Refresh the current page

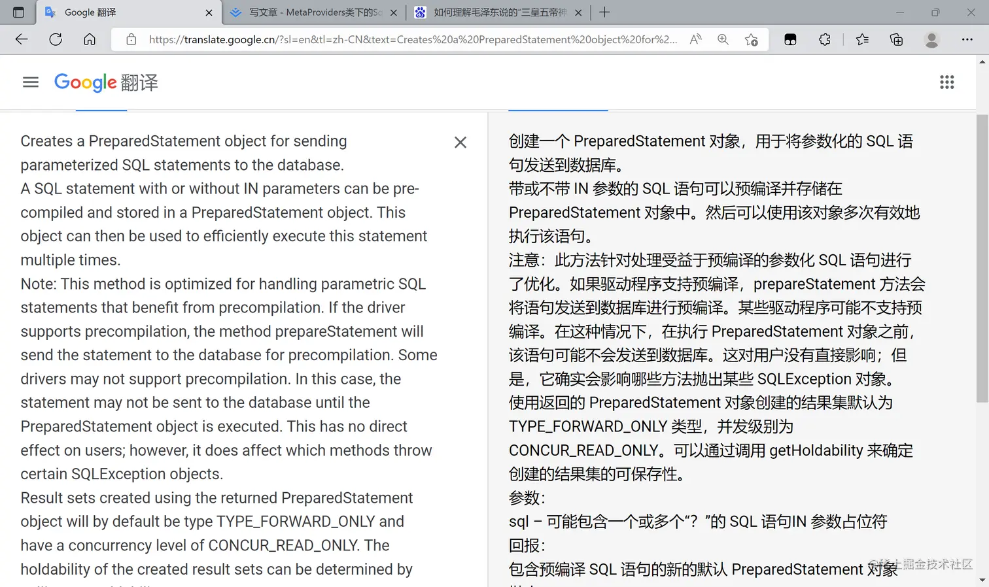(56, 39)
